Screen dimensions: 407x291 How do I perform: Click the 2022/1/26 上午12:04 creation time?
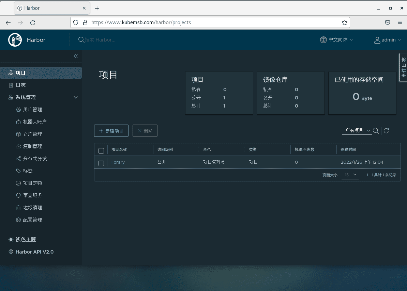(362, 162)
